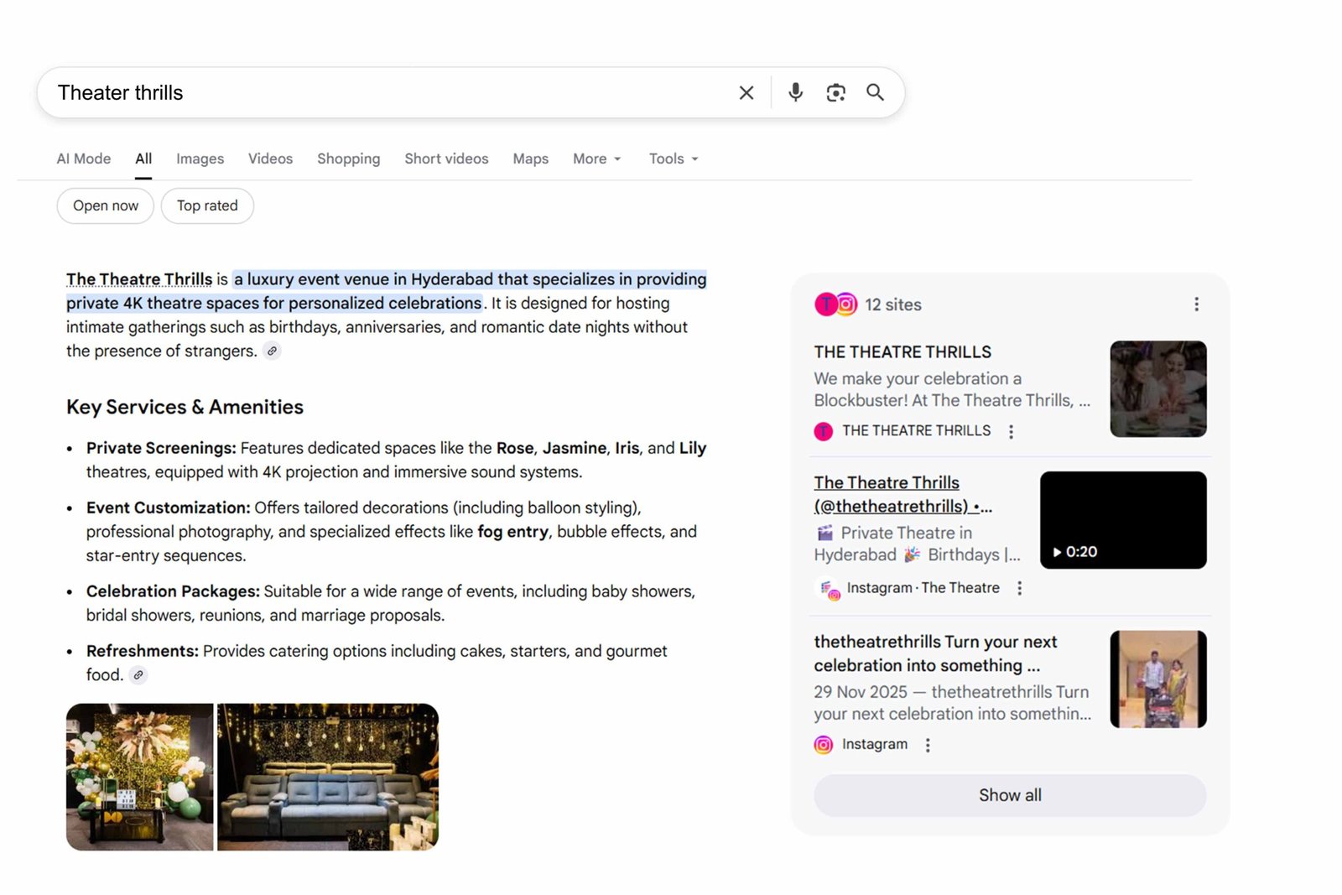
Task: Open search by image camera icon
Action: click(x=835, y=92)
